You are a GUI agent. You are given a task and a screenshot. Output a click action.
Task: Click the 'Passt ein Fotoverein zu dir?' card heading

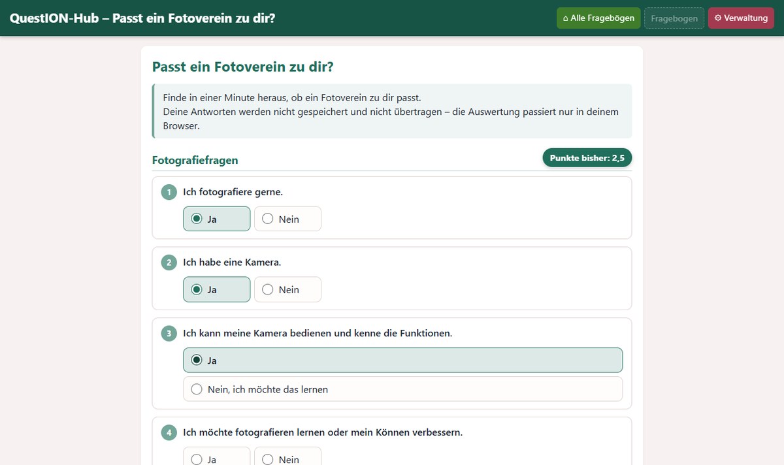243,67
